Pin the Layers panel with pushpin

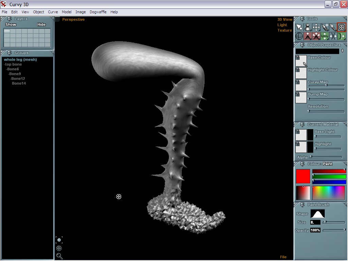click(x=9, y=19)
